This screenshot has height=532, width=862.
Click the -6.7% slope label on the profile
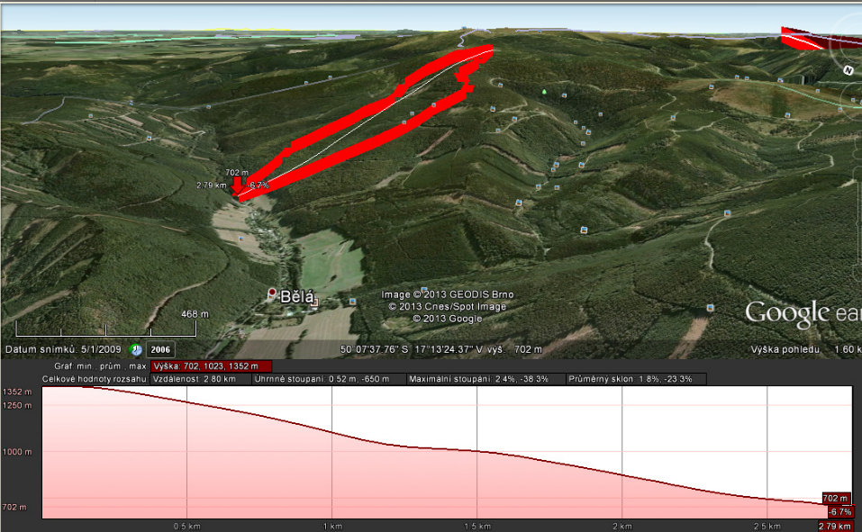tap(839, 511)
